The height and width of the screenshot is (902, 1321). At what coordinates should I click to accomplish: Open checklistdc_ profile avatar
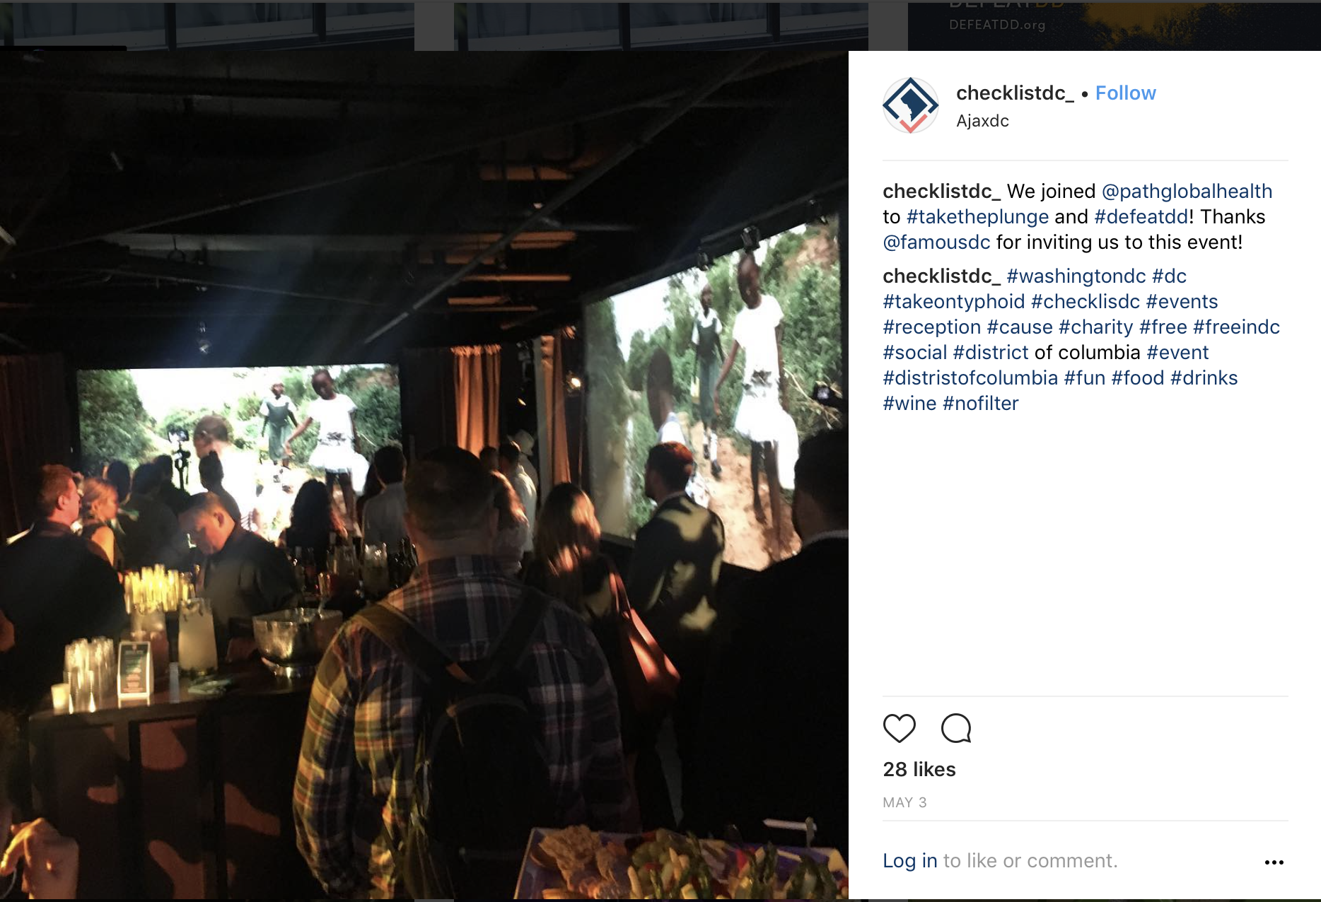pyautogui.click(x=911, y=105)
